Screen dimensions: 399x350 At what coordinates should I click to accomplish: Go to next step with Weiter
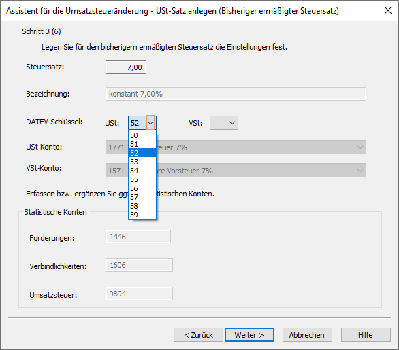point(249,335)
